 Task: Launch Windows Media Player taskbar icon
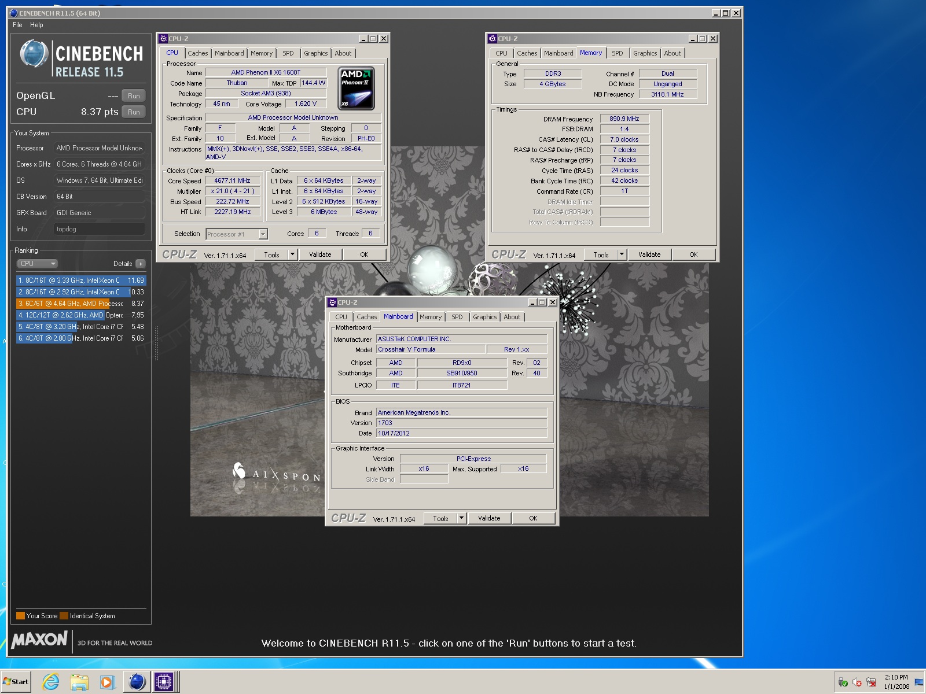pos(107,682)
